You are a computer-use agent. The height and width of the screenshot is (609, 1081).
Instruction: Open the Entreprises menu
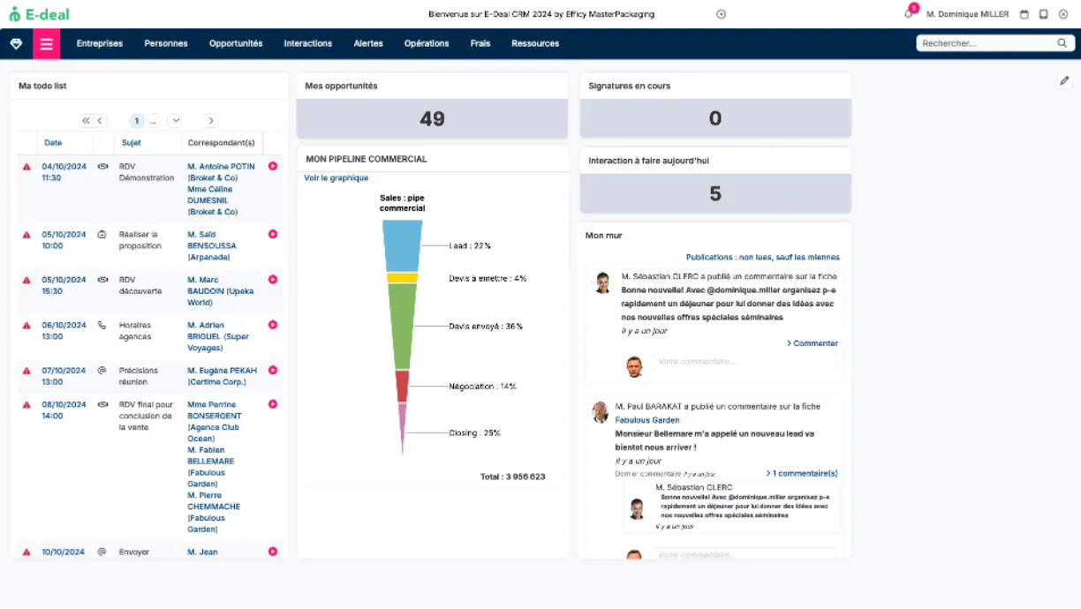(100, 43)
